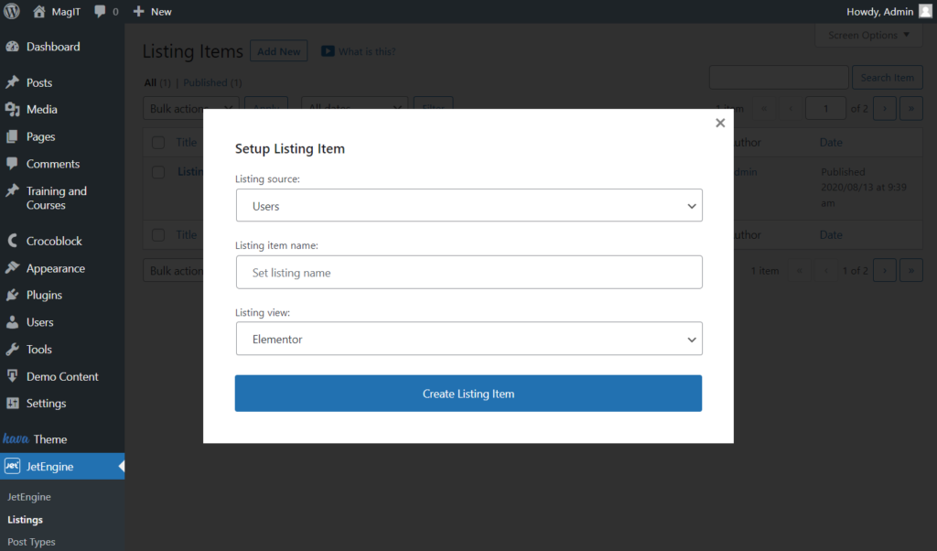The height and width of the screenshot is (551, 937).
Task: Open the Listing view Elementor dropdown
Action: tap(469, 339)
